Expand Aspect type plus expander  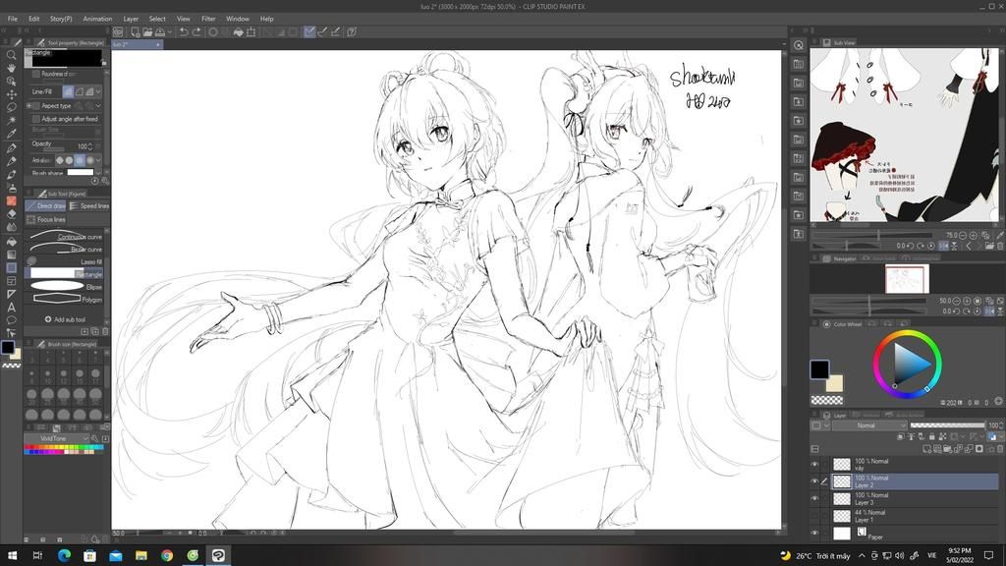[x=28, y=105]
